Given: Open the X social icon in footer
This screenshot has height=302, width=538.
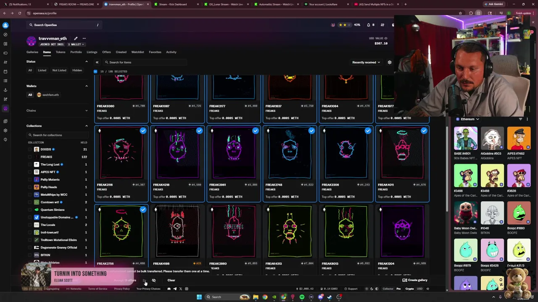Looking at the screenshot, I should [x=181, y=289].
